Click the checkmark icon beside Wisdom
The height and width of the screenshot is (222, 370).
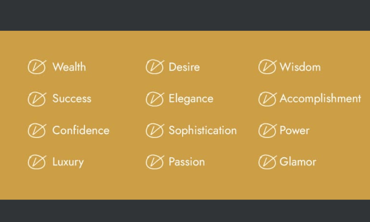[x=268, y=67]
